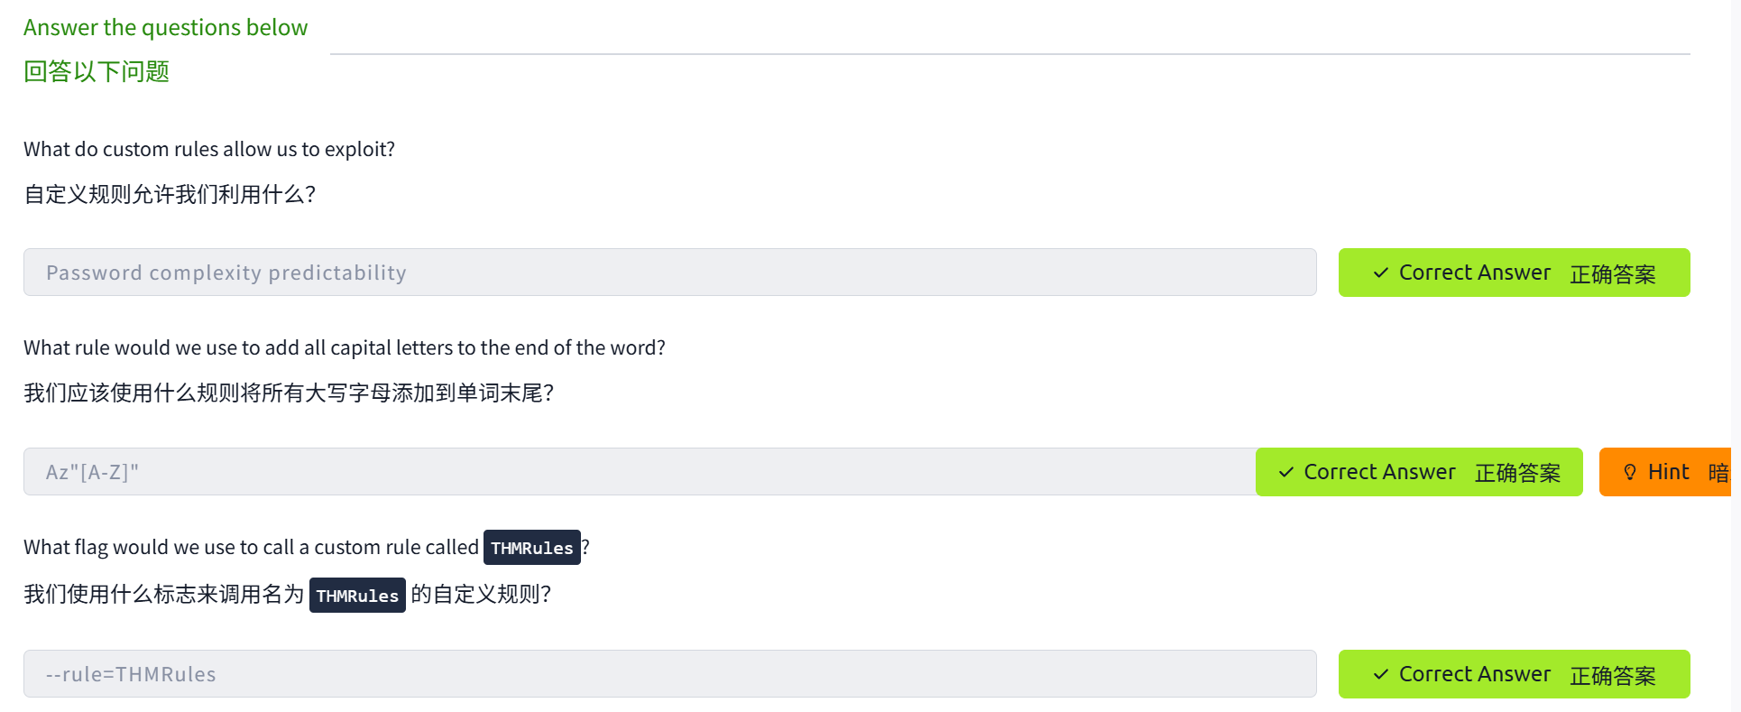Click the checkmark icon beside the --rule=THMRules answer

1380,674
